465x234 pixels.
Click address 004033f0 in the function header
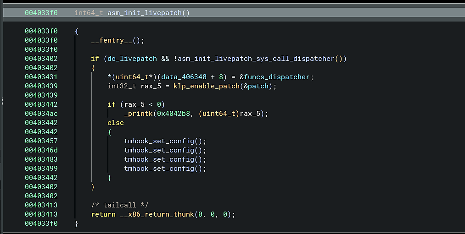[x=41, y=13]
